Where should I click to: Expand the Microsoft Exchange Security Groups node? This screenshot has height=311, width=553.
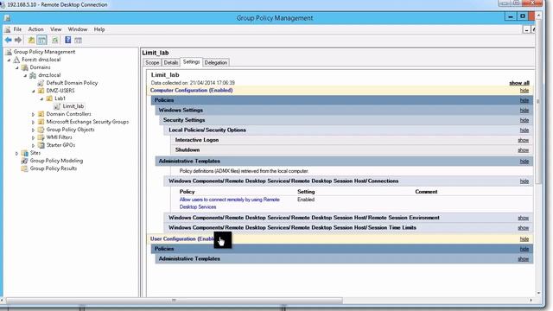pyautogui.click(x=34, y=122)
